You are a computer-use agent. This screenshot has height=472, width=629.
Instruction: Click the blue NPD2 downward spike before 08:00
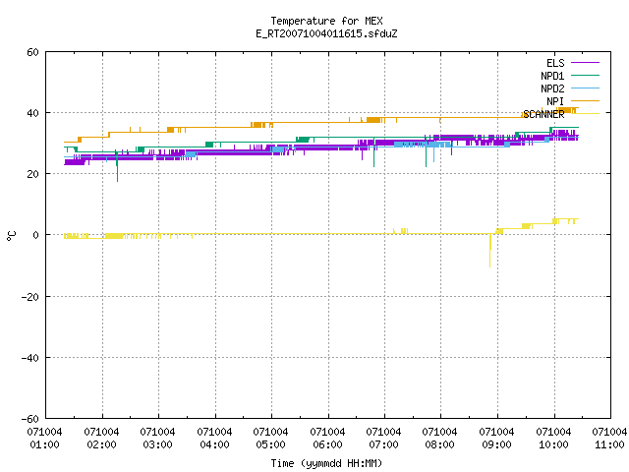click(x=433, y=154)
